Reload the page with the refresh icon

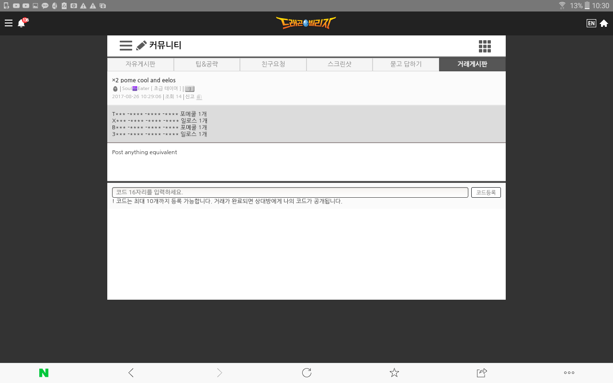click(x=306, y=373)
